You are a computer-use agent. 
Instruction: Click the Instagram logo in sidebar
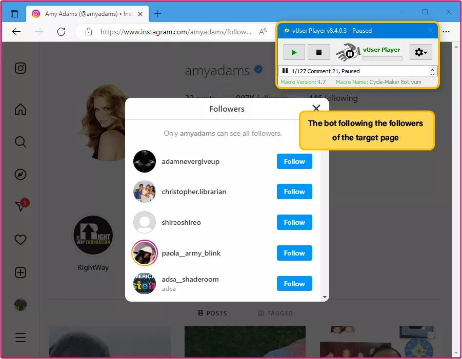pyautogui.click(x=21, y=68)
